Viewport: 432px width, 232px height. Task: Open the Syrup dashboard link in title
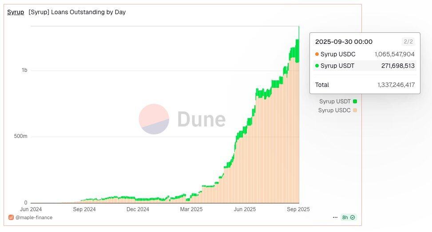tap(16, 12)
